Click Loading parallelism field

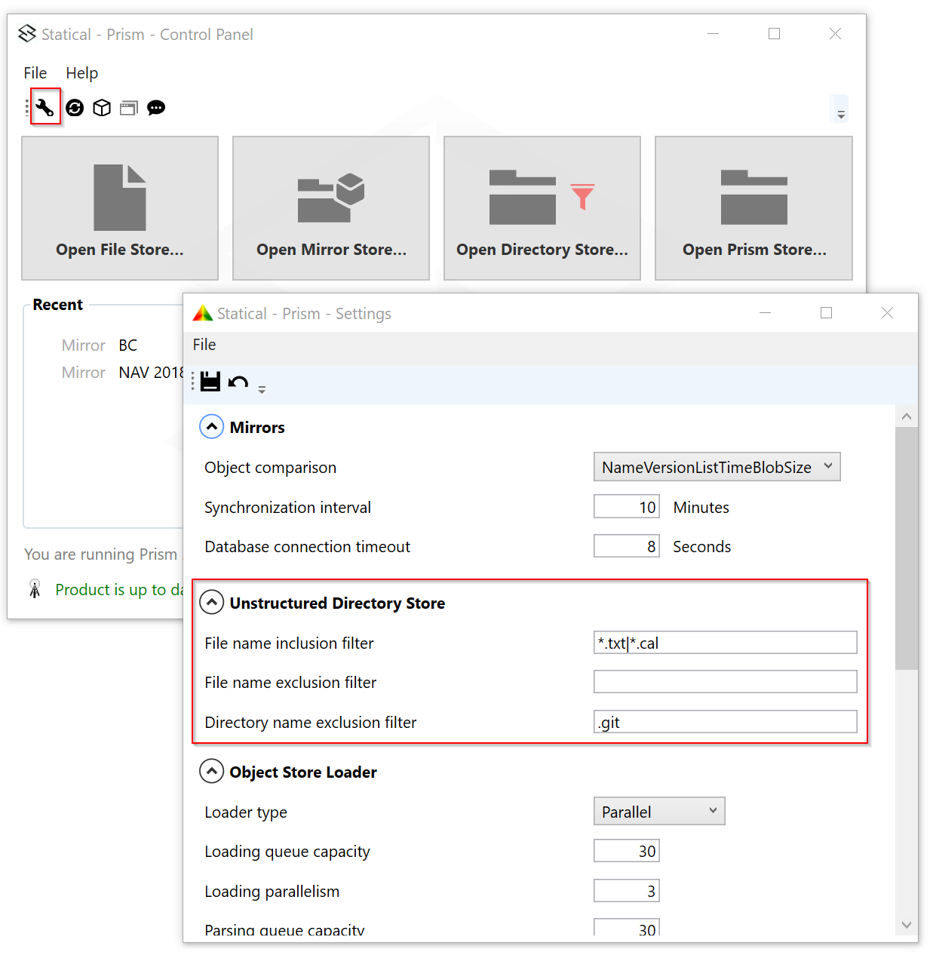[x=627, y=891]
